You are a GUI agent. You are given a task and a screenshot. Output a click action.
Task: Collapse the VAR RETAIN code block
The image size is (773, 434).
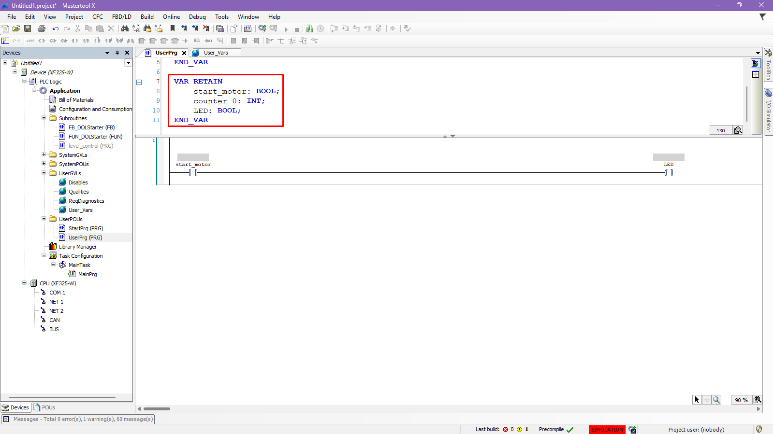[x=139, y=82]
